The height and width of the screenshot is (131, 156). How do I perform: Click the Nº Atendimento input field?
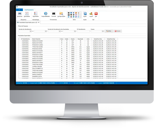(83, 31)
